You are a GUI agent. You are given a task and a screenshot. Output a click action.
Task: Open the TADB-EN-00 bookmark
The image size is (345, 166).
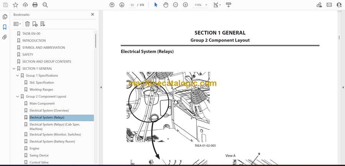(31, 34)
